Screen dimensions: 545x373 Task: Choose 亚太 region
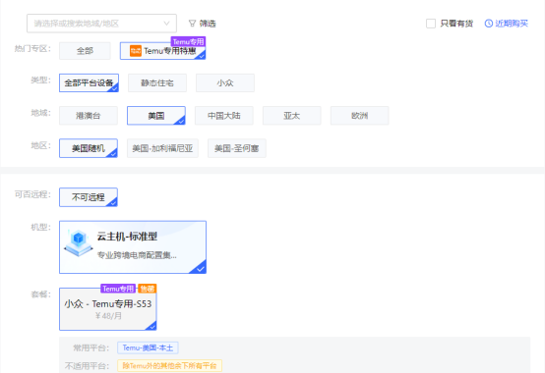tap(291, 116)
